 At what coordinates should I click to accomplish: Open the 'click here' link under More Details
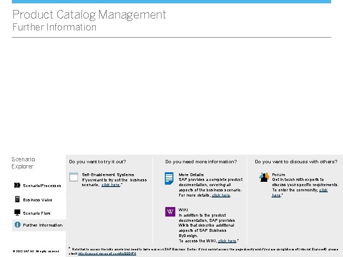click(x=221, y=195)
